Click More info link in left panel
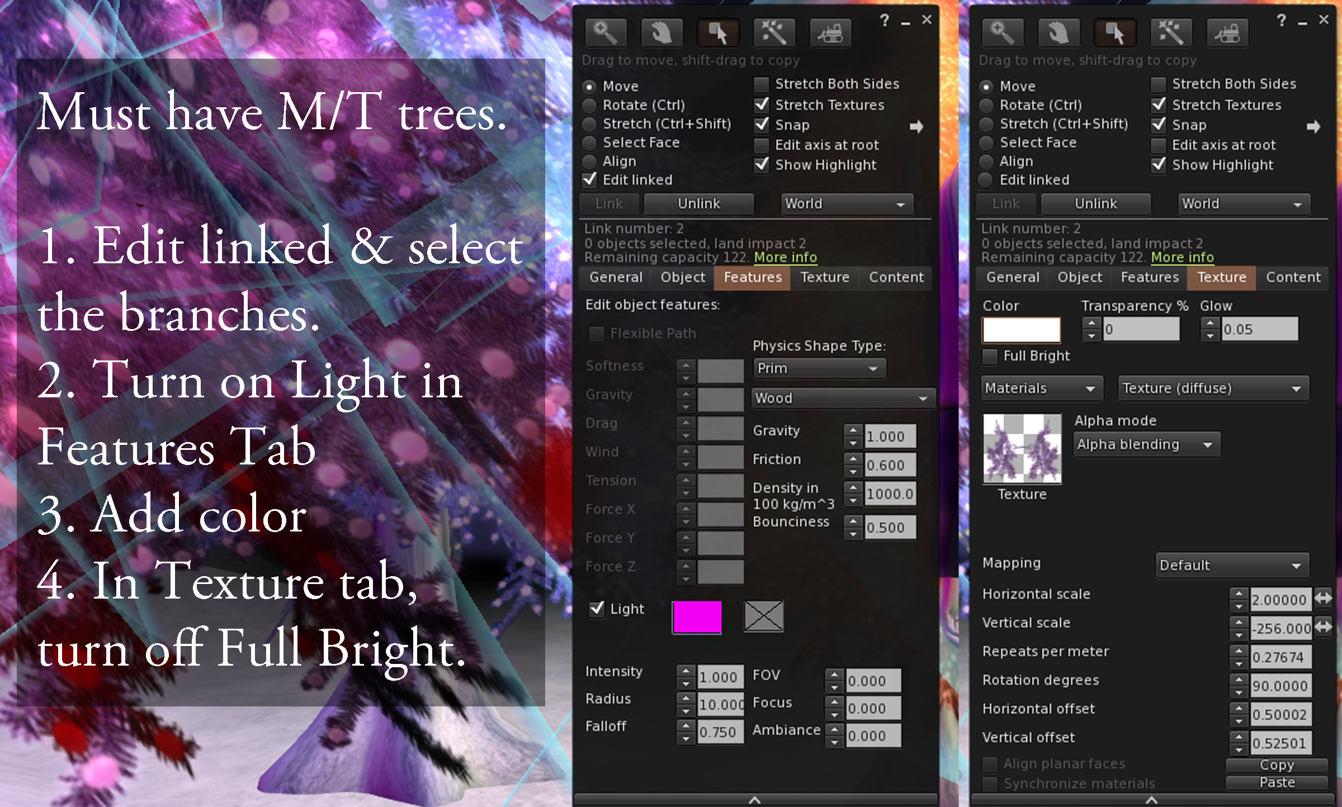The image size is (1342, 807). 785,258
